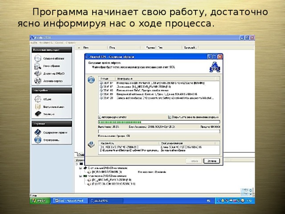Toggle Автопрокрутка отчёта checkbox

coord(100,117)
